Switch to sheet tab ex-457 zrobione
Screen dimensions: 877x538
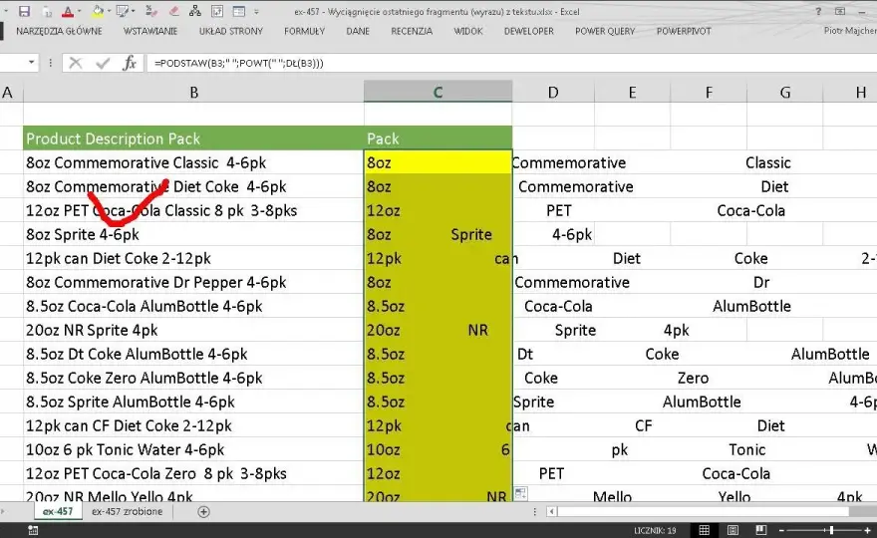coord(127,511)
